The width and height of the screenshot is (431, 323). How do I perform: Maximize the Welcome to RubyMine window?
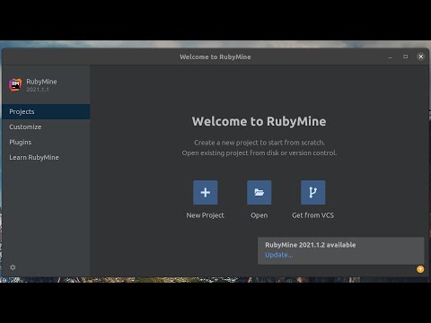pyautogui.click(x=406, y=57)
